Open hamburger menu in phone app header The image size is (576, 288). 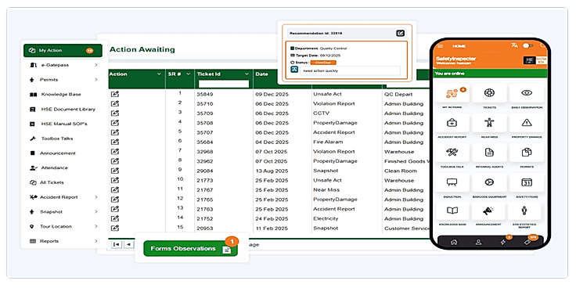click(x=440, y=46)
